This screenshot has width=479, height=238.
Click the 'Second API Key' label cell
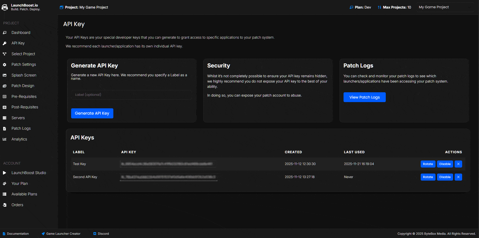pyautogui.click(x=85, y=177)
